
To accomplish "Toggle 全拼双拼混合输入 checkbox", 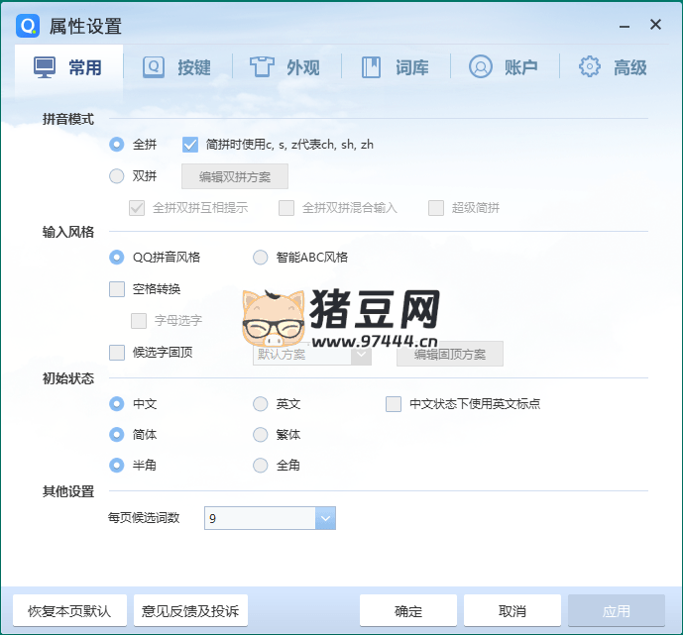I will coord(286,208).
